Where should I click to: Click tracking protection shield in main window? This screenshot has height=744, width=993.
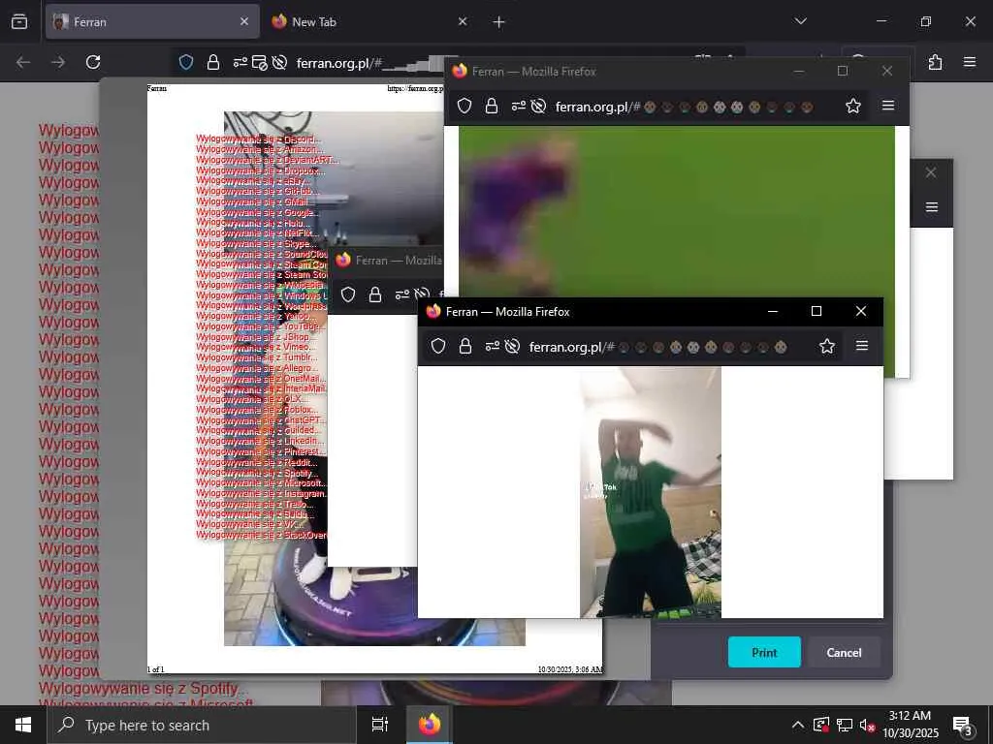click(x=185, y=62)
